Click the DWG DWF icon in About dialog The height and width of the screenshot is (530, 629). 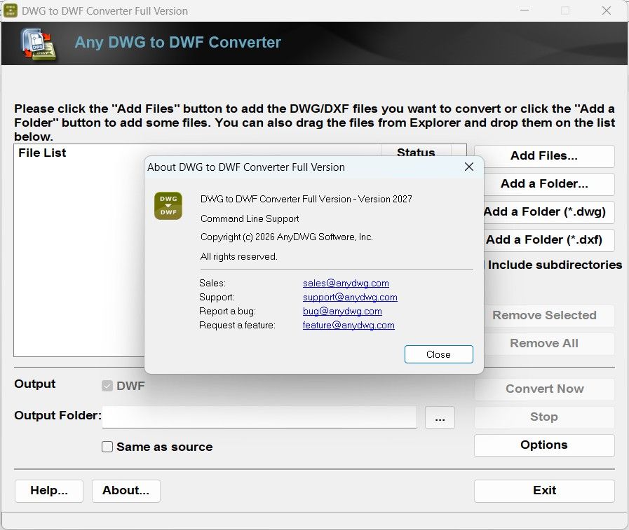click(168, 206)
